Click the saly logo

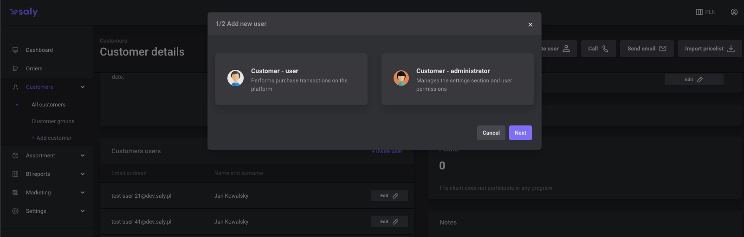pyautogui.click(x=24, y=12)
